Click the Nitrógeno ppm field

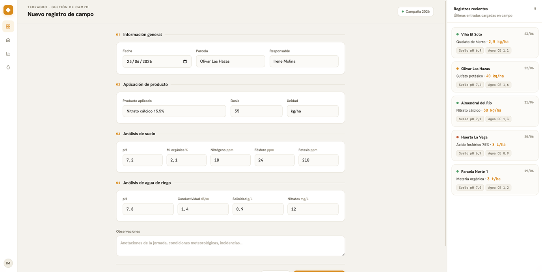click(231, 160)
